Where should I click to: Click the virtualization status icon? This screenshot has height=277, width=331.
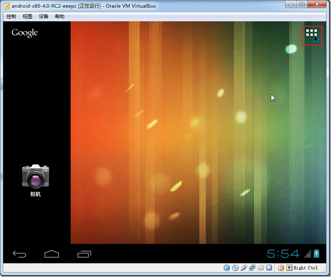269,268
